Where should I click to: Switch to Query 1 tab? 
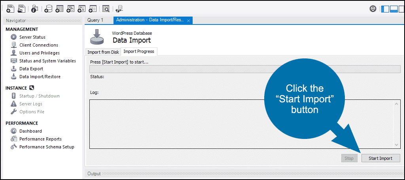(x=95, y=20)
